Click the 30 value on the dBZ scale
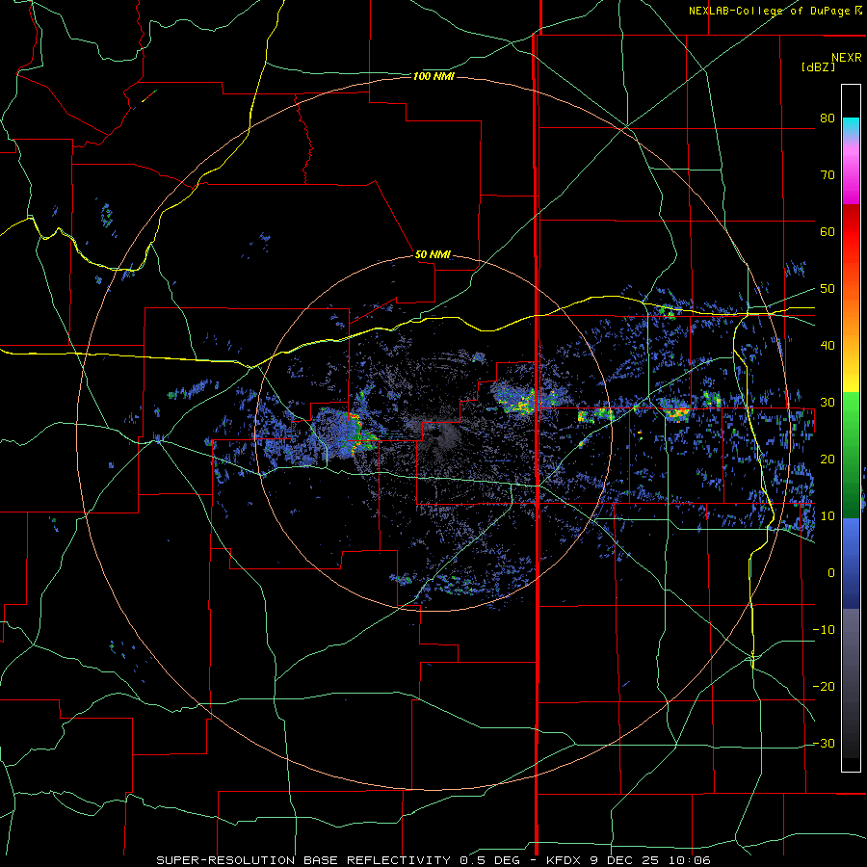 828,402
